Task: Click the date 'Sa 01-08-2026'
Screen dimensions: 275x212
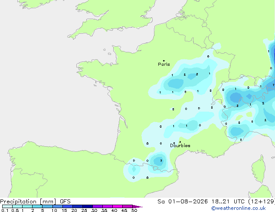Action: [183, 202]
